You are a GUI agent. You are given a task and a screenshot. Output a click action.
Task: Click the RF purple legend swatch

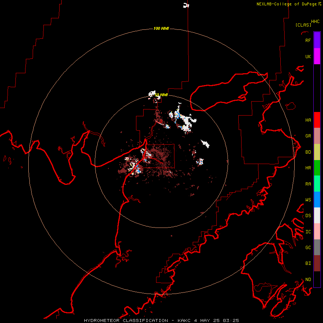[x=317, y=40]
